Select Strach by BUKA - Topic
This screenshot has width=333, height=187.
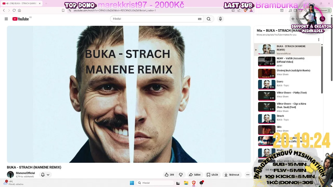tap(287, 119)
